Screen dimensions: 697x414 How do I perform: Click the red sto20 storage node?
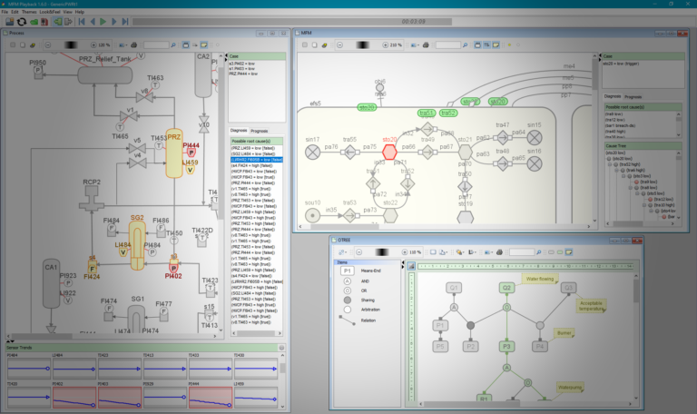(389, 153)
